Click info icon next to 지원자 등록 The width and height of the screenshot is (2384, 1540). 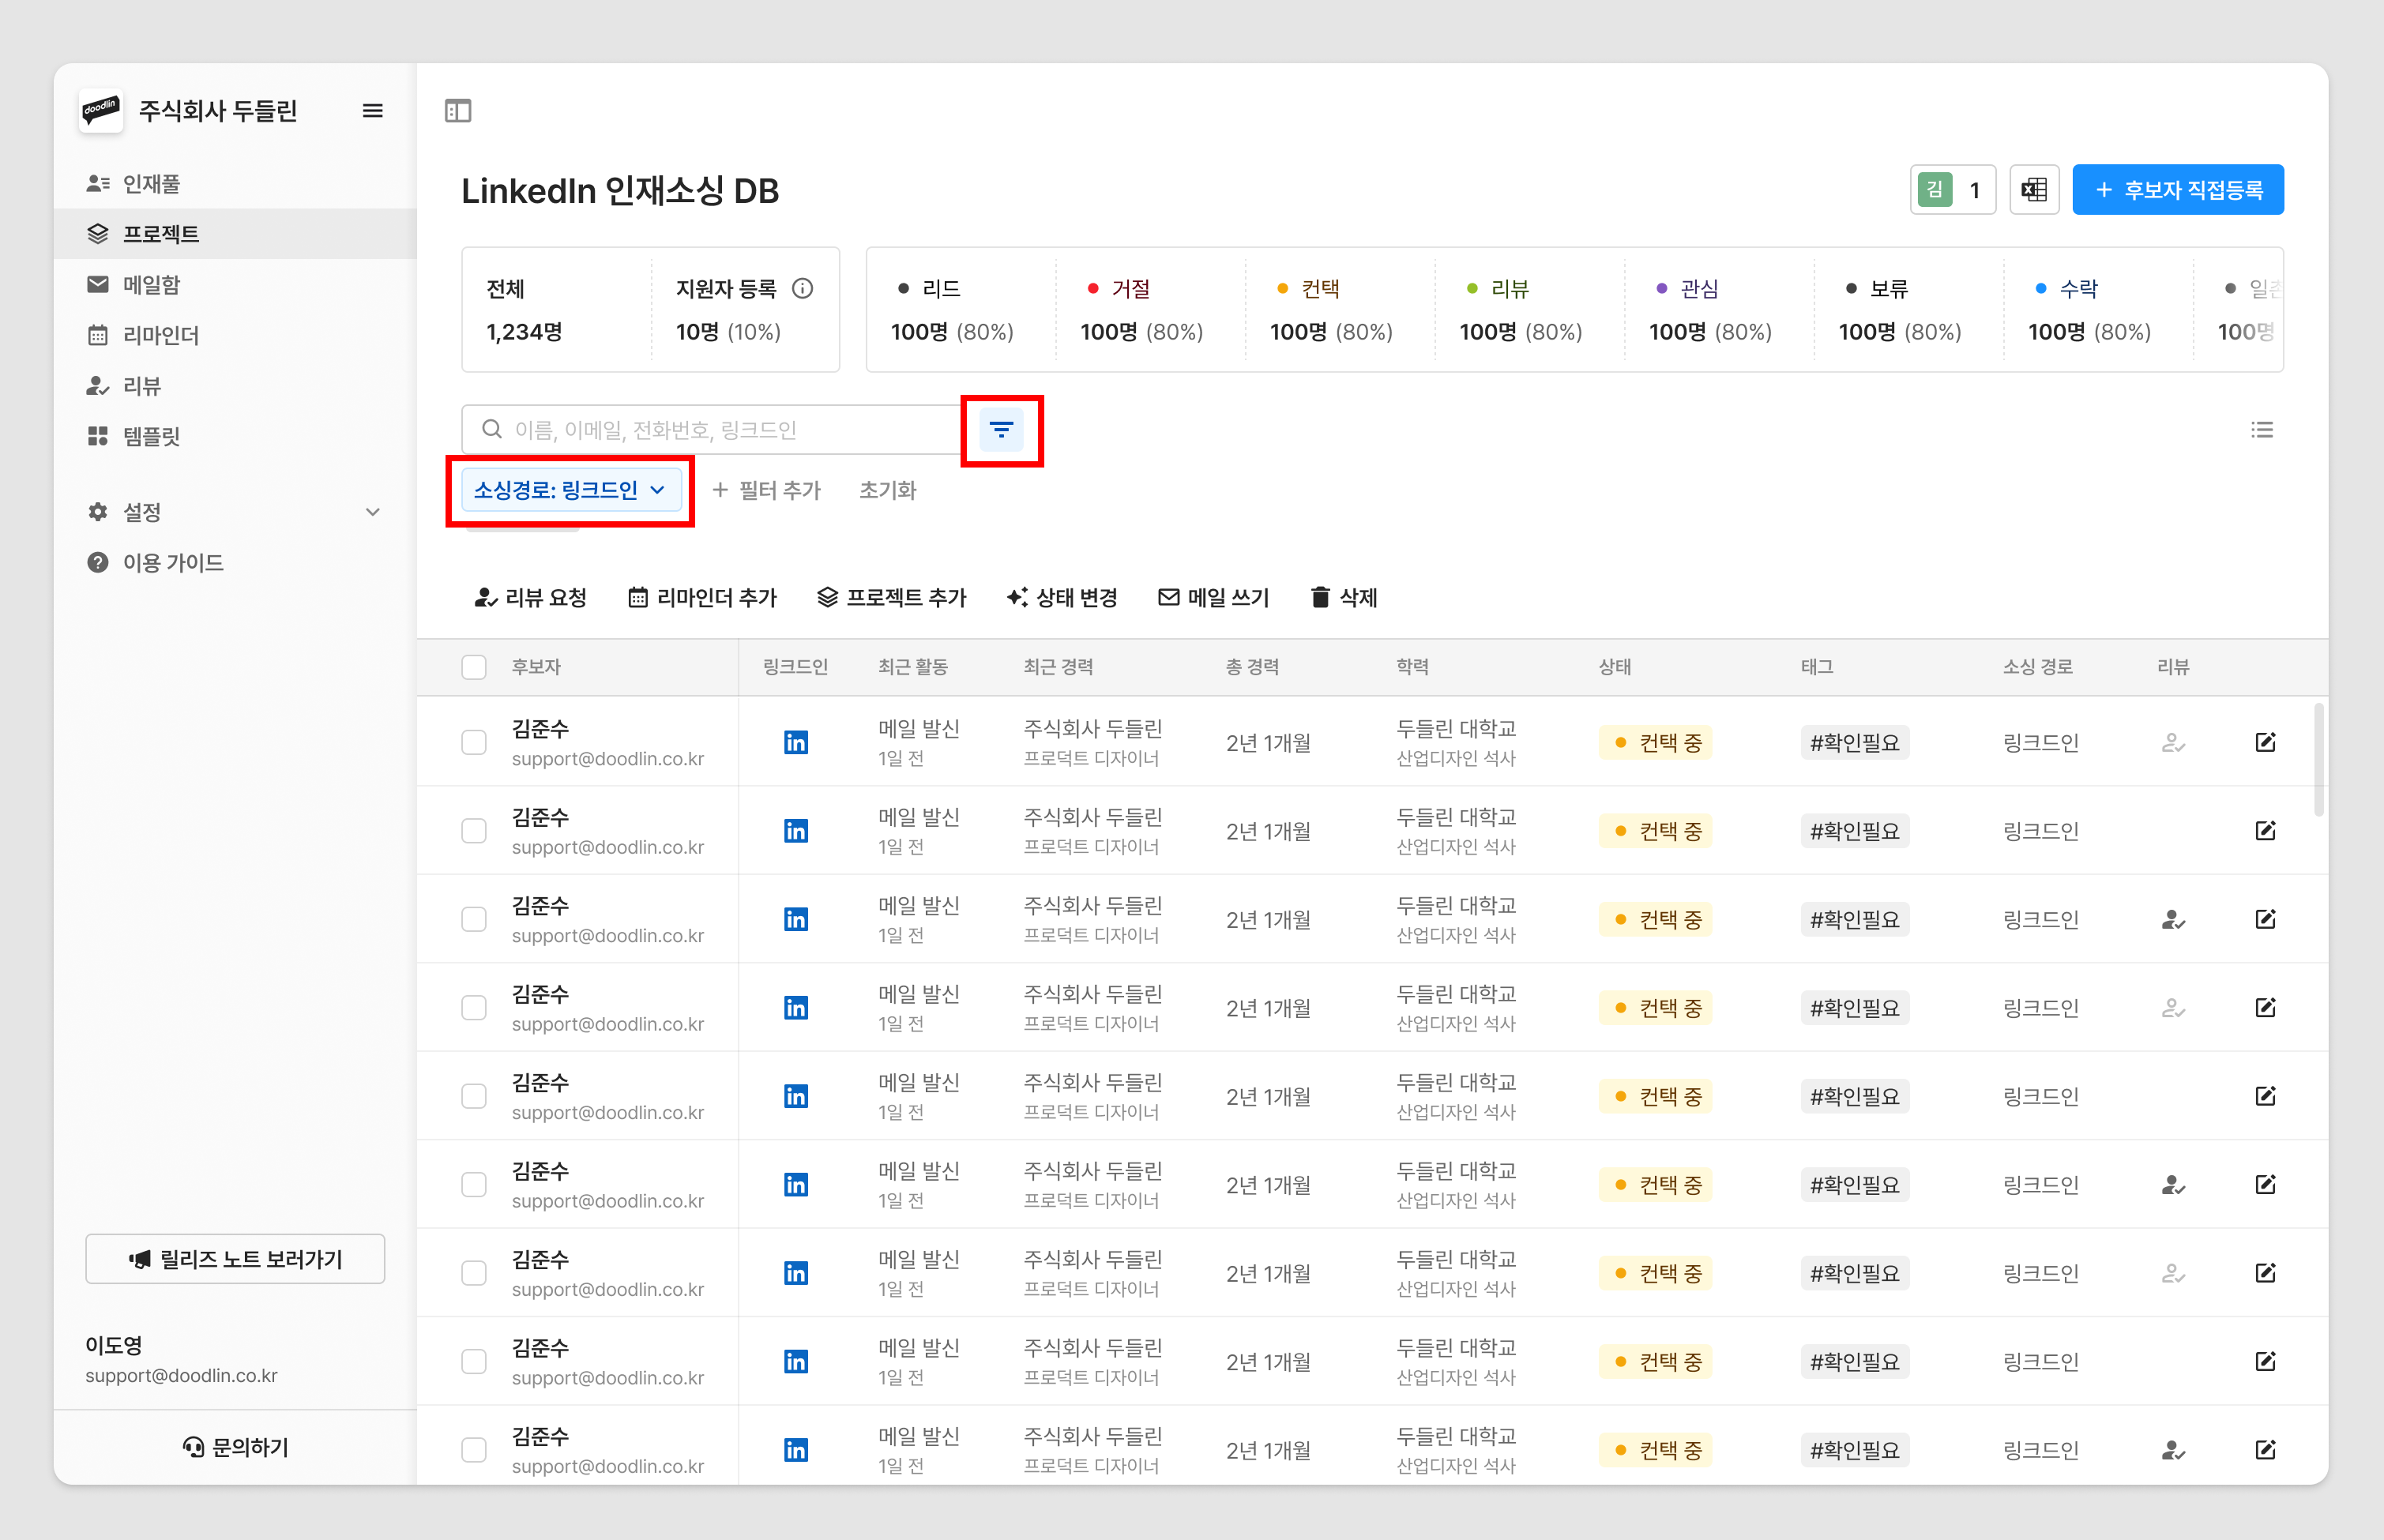pos(802,289)
